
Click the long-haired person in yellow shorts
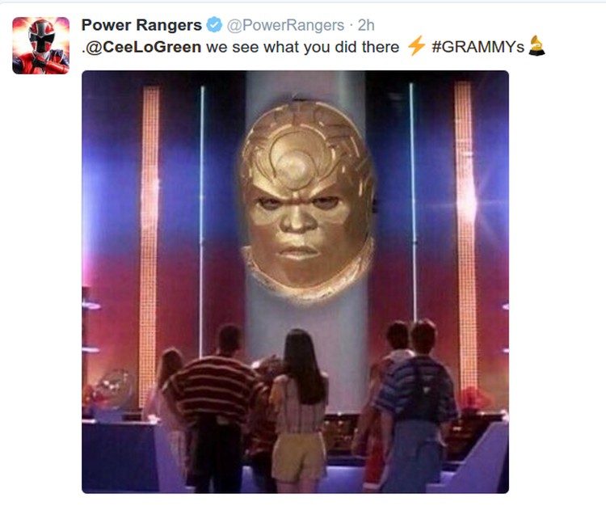299,410
